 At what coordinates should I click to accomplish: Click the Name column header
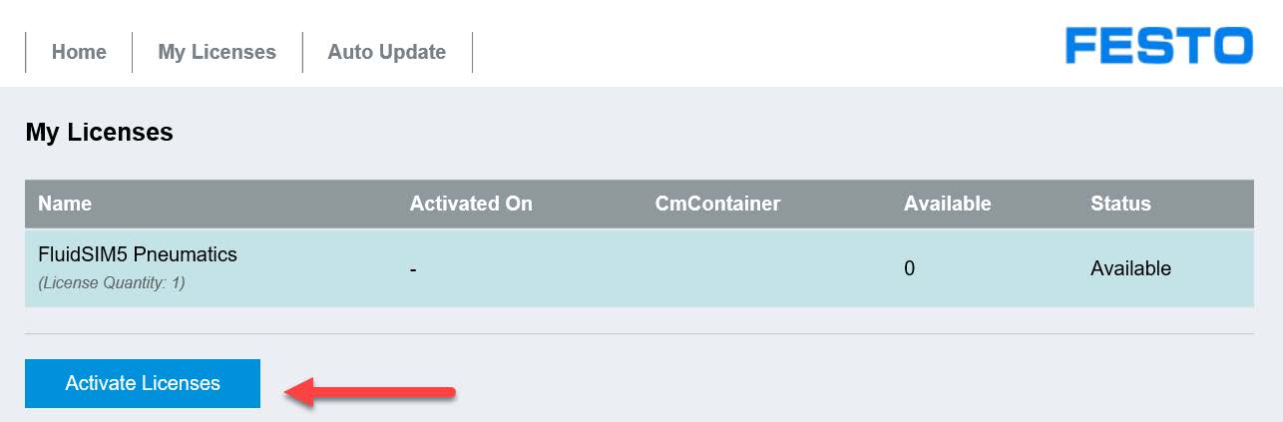(65, 204)
